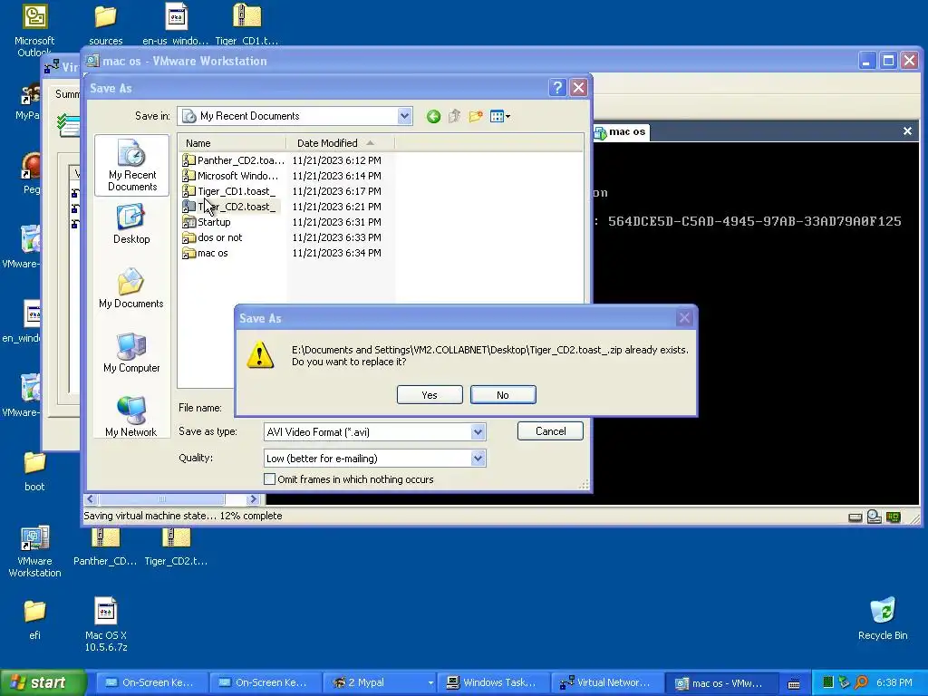Click Yes to replace the existing file
The width and height of the screenshot is (928, 696).
[430, 395]
